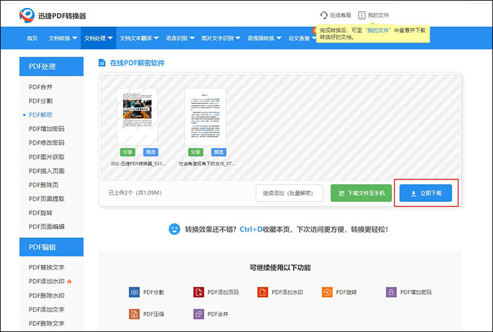Click the PDF分割 icon in suggestions
The width and height of the screenshot is (493, 332).
134,292
